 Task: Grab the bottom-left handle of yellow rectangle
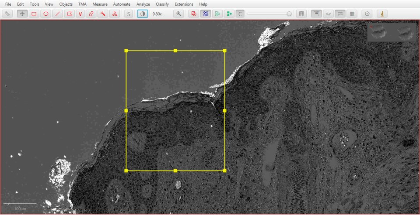[x=126, y=171]
